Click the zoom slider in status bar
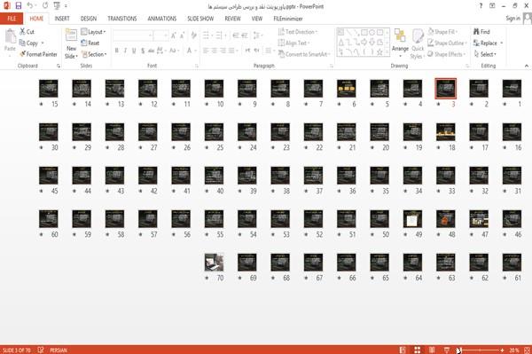The height and width of the screenshot is (354, 532). point(480,350)
